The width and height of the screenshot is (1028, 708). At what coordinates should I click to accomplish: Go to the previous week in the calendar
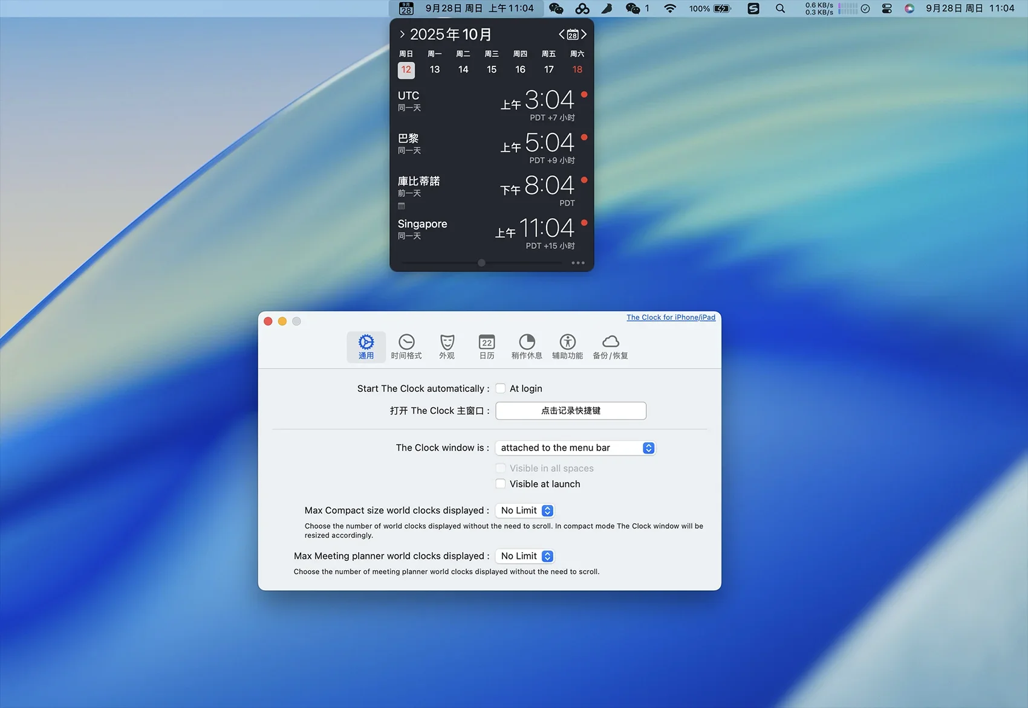coord(561,34)
